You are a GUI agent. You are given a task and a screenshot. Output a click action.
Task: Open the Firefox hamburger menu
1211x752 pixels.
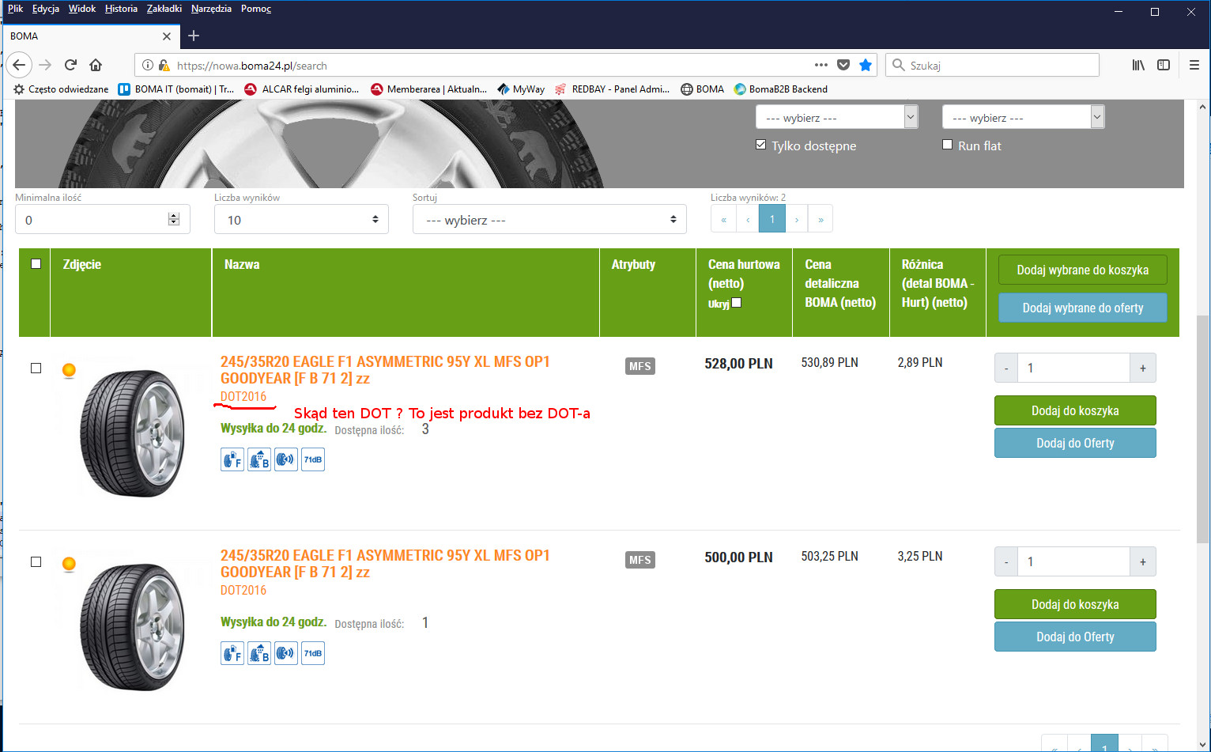pos(1194,66)
